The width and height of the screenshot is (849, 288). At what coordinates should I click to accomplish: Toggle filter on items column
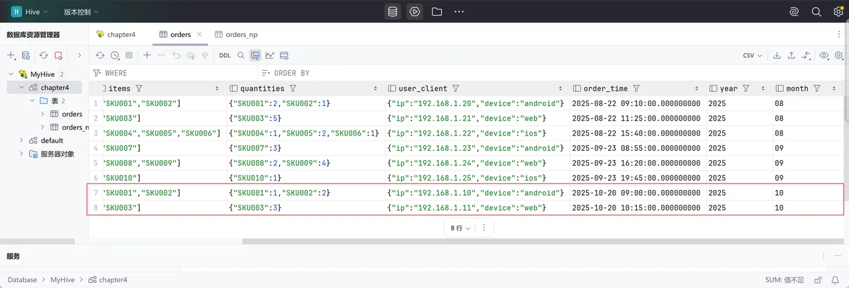[x=139, y=88]
